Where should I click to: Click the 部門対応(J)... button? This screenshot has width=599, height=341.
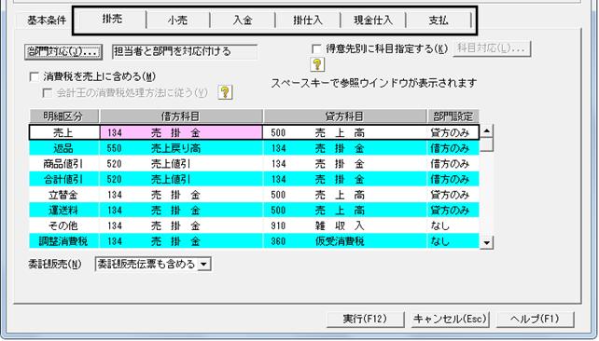click(63, 52)
